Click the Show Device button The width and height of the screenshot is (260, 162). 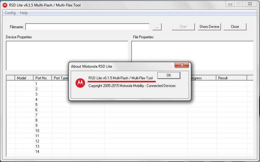click(209, 27)
